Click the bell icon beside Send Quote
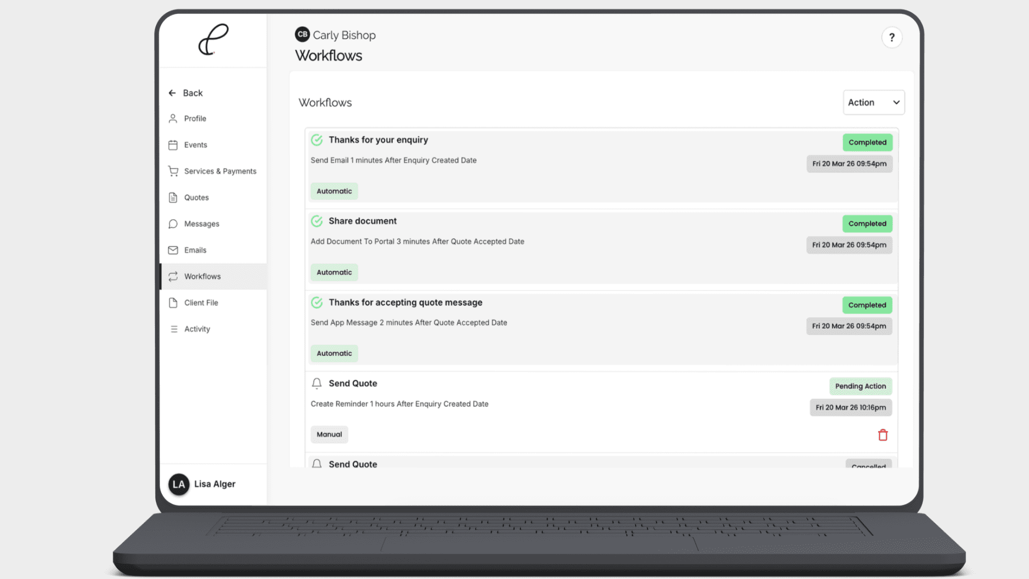The height and width of the screenshot is (579, 1029). point(317,383)
